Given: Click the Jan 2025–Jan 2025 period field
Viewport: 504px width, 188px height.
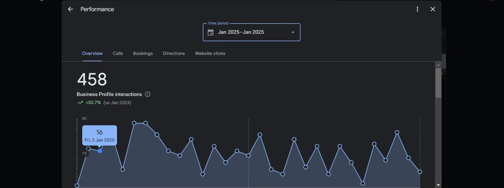Looking at the screenshot, I should (x=251, y=32).
